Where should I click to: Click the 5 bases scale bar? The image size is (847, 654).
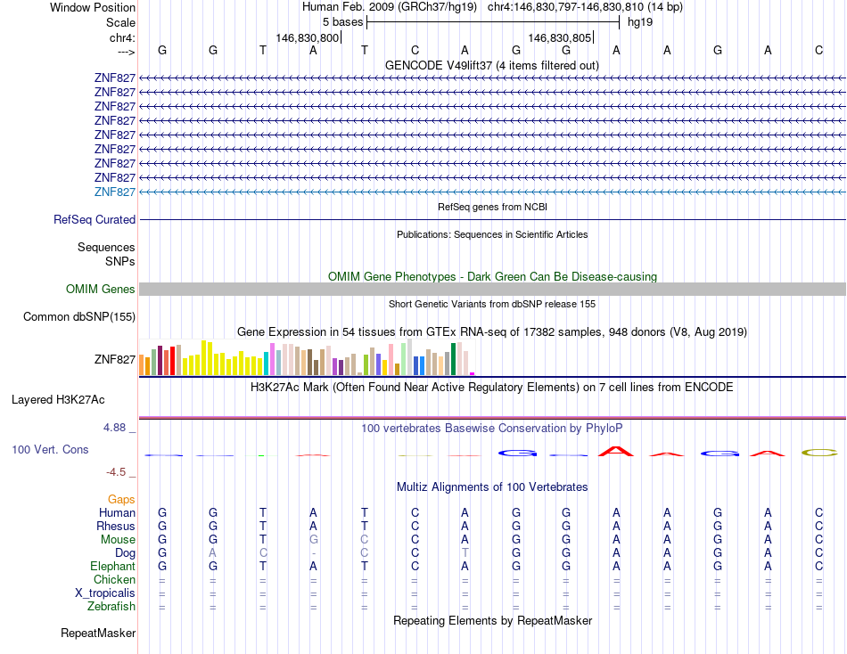(x=493, y=22)
